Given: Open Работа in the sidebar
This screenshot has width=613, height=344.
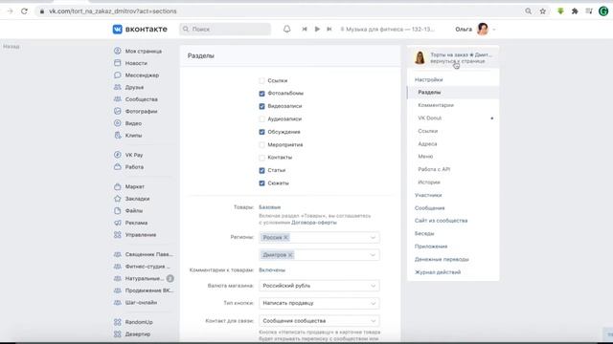Looking at the screenshot, I should [134, 167].
